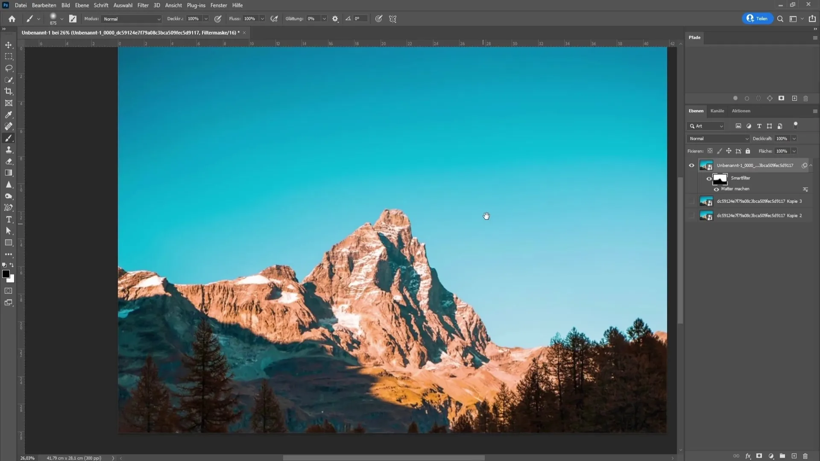Switch to the Kanäle tab
Image resolution: width=820 pixels, height=461 pixels.
[717, 111]
